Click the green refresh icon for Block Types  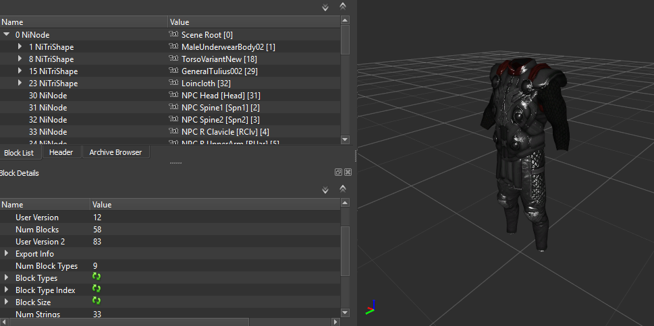tap(97, 277)
